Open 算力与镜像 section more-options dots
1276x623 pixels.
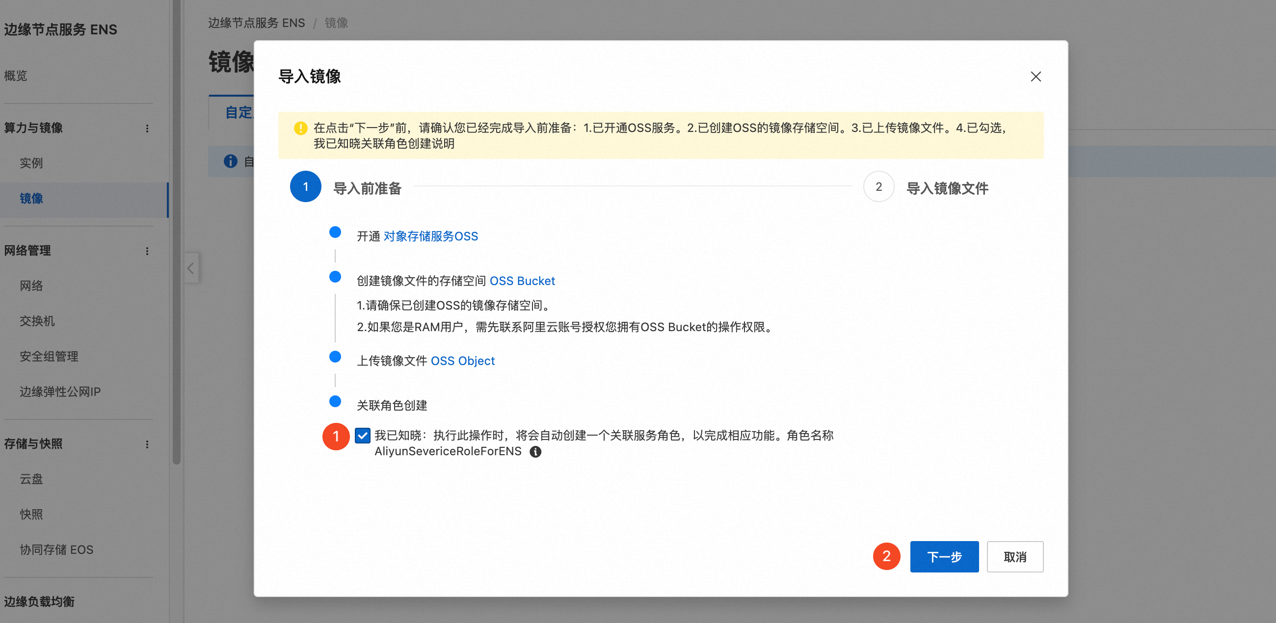147,128
